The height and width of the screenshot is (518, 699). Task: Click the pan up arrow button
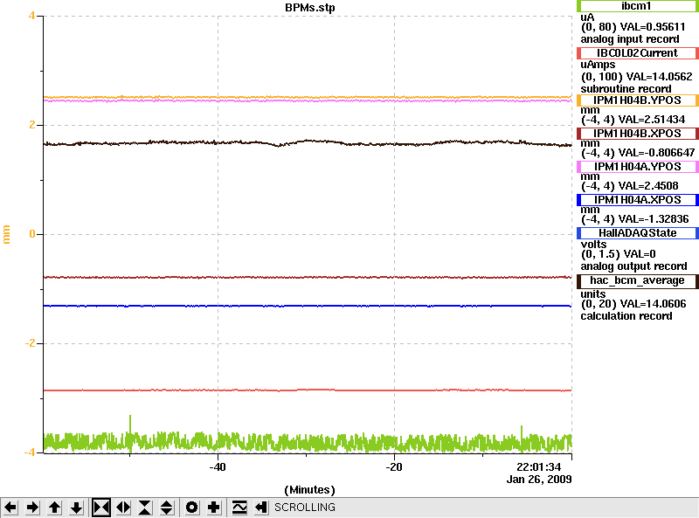point(54,508)
